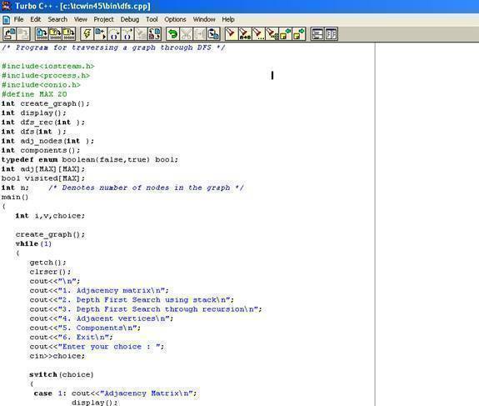479x406 pixels.
Task: Open the Search menu
Action: [57, 19]
